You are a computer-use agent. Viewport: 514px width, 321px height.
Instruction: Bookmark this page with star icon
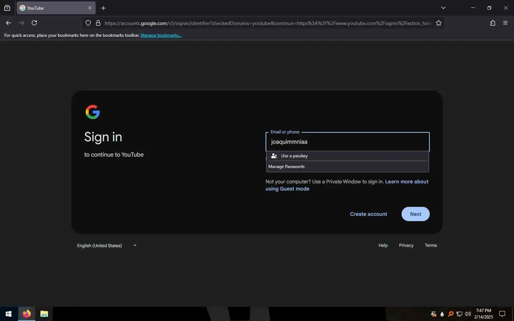[439, 23]
